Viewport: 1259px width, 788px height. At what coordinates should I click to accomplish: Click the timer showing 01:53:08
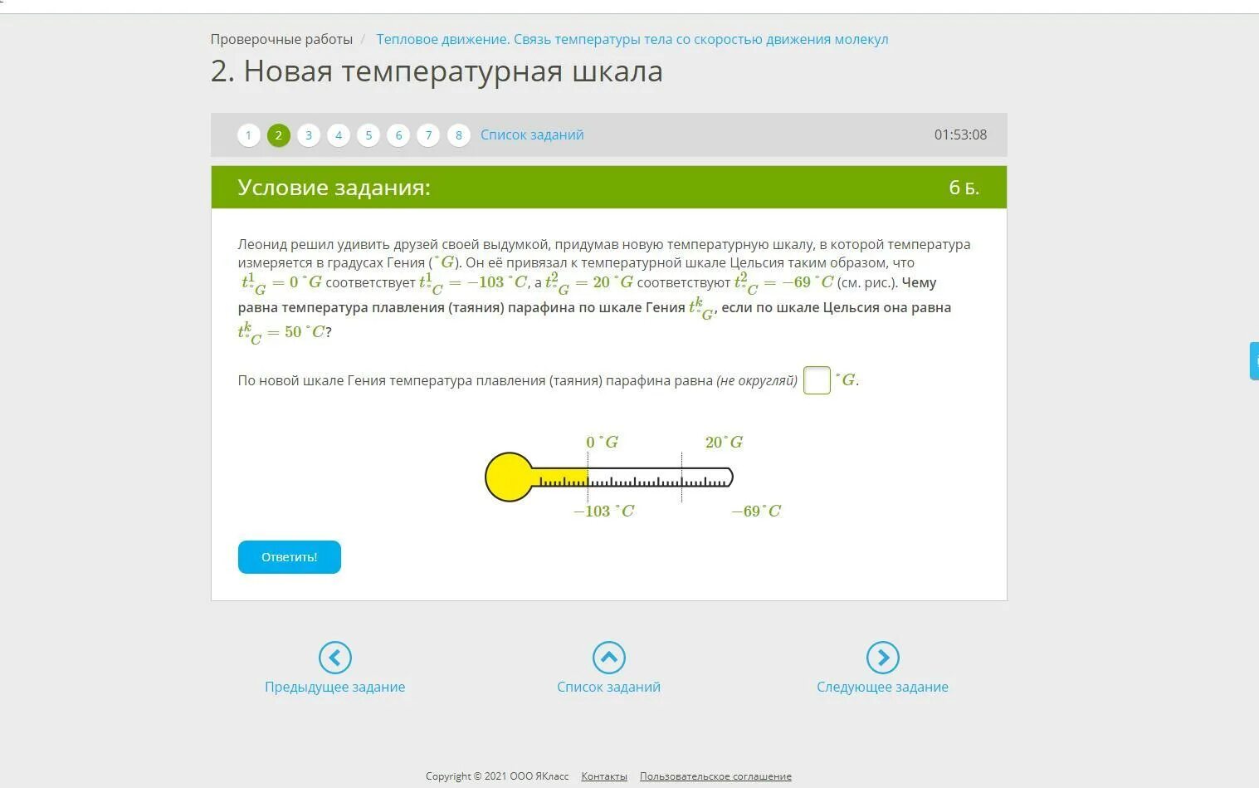click(960, 134)
